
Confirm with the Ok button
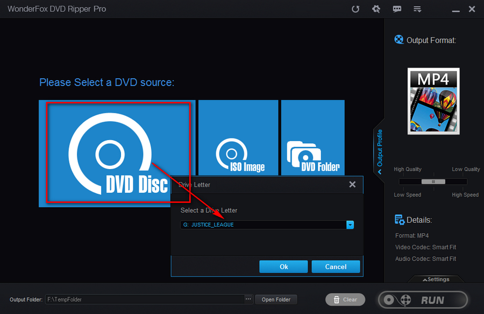pos(283,267)
